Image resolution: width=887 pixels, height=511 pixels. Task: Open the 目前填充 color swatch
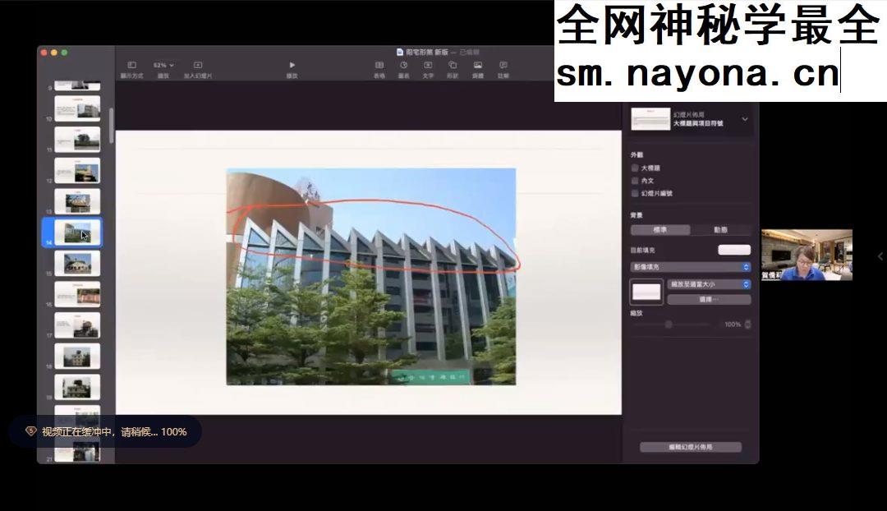pyautogui.click(x=734, y=250)
